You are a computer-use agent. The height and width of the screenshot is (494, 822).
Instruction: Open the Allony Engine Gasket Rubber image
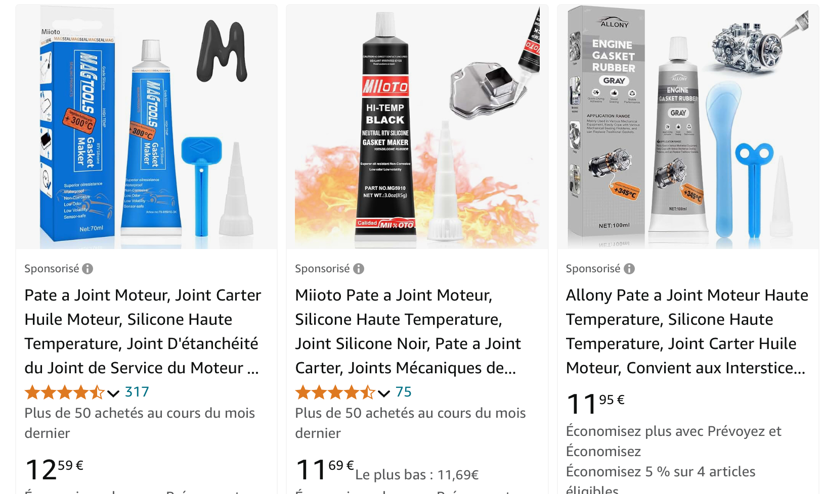[688, 127]
